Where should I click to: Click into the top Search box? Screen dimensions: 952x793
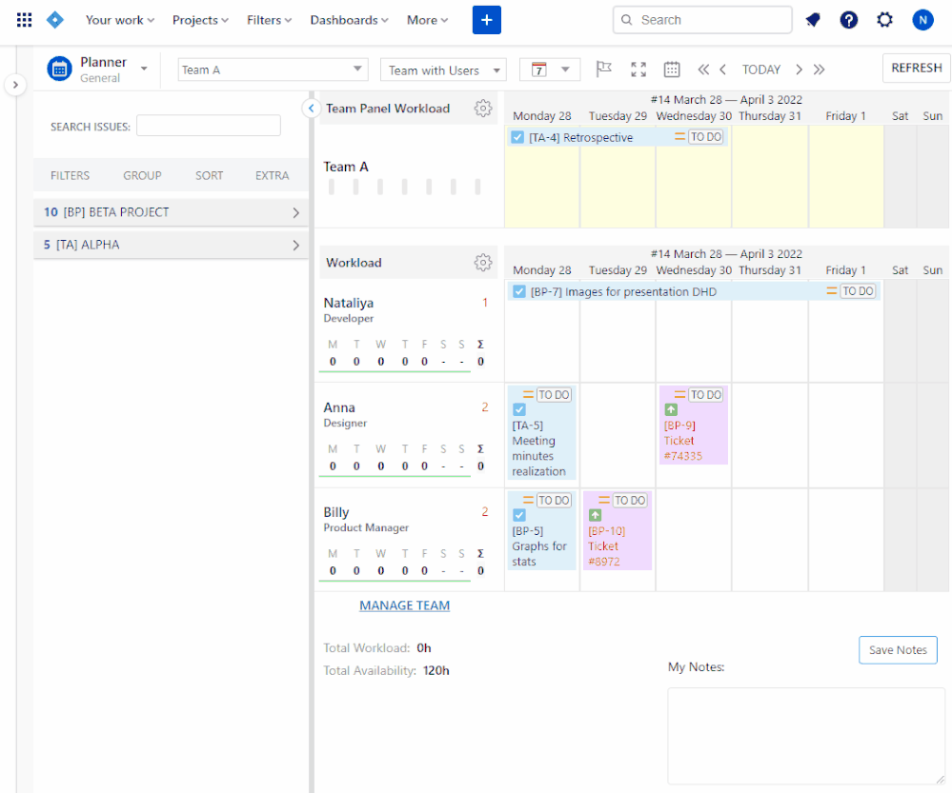click(702, 20)
